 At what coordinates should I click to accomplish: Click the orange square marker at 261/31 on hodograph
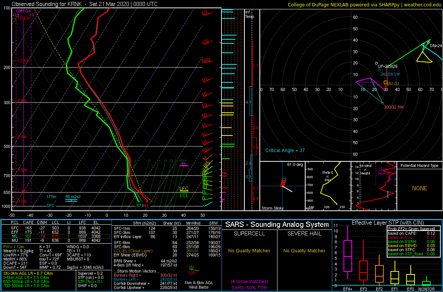[x=385, y=83]
